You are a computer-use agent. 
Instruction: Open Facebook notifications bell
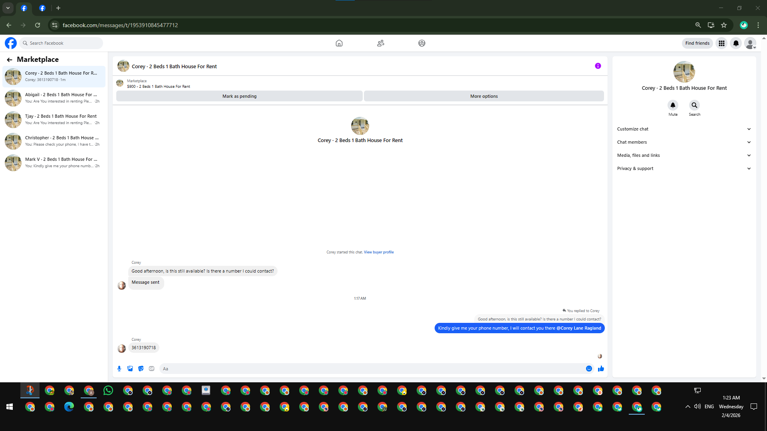click(736, 43)
